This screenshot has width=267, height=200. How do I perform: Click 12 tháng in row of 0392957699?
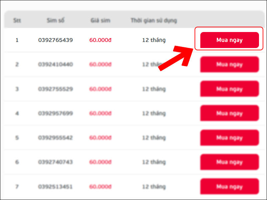(154, 113)
